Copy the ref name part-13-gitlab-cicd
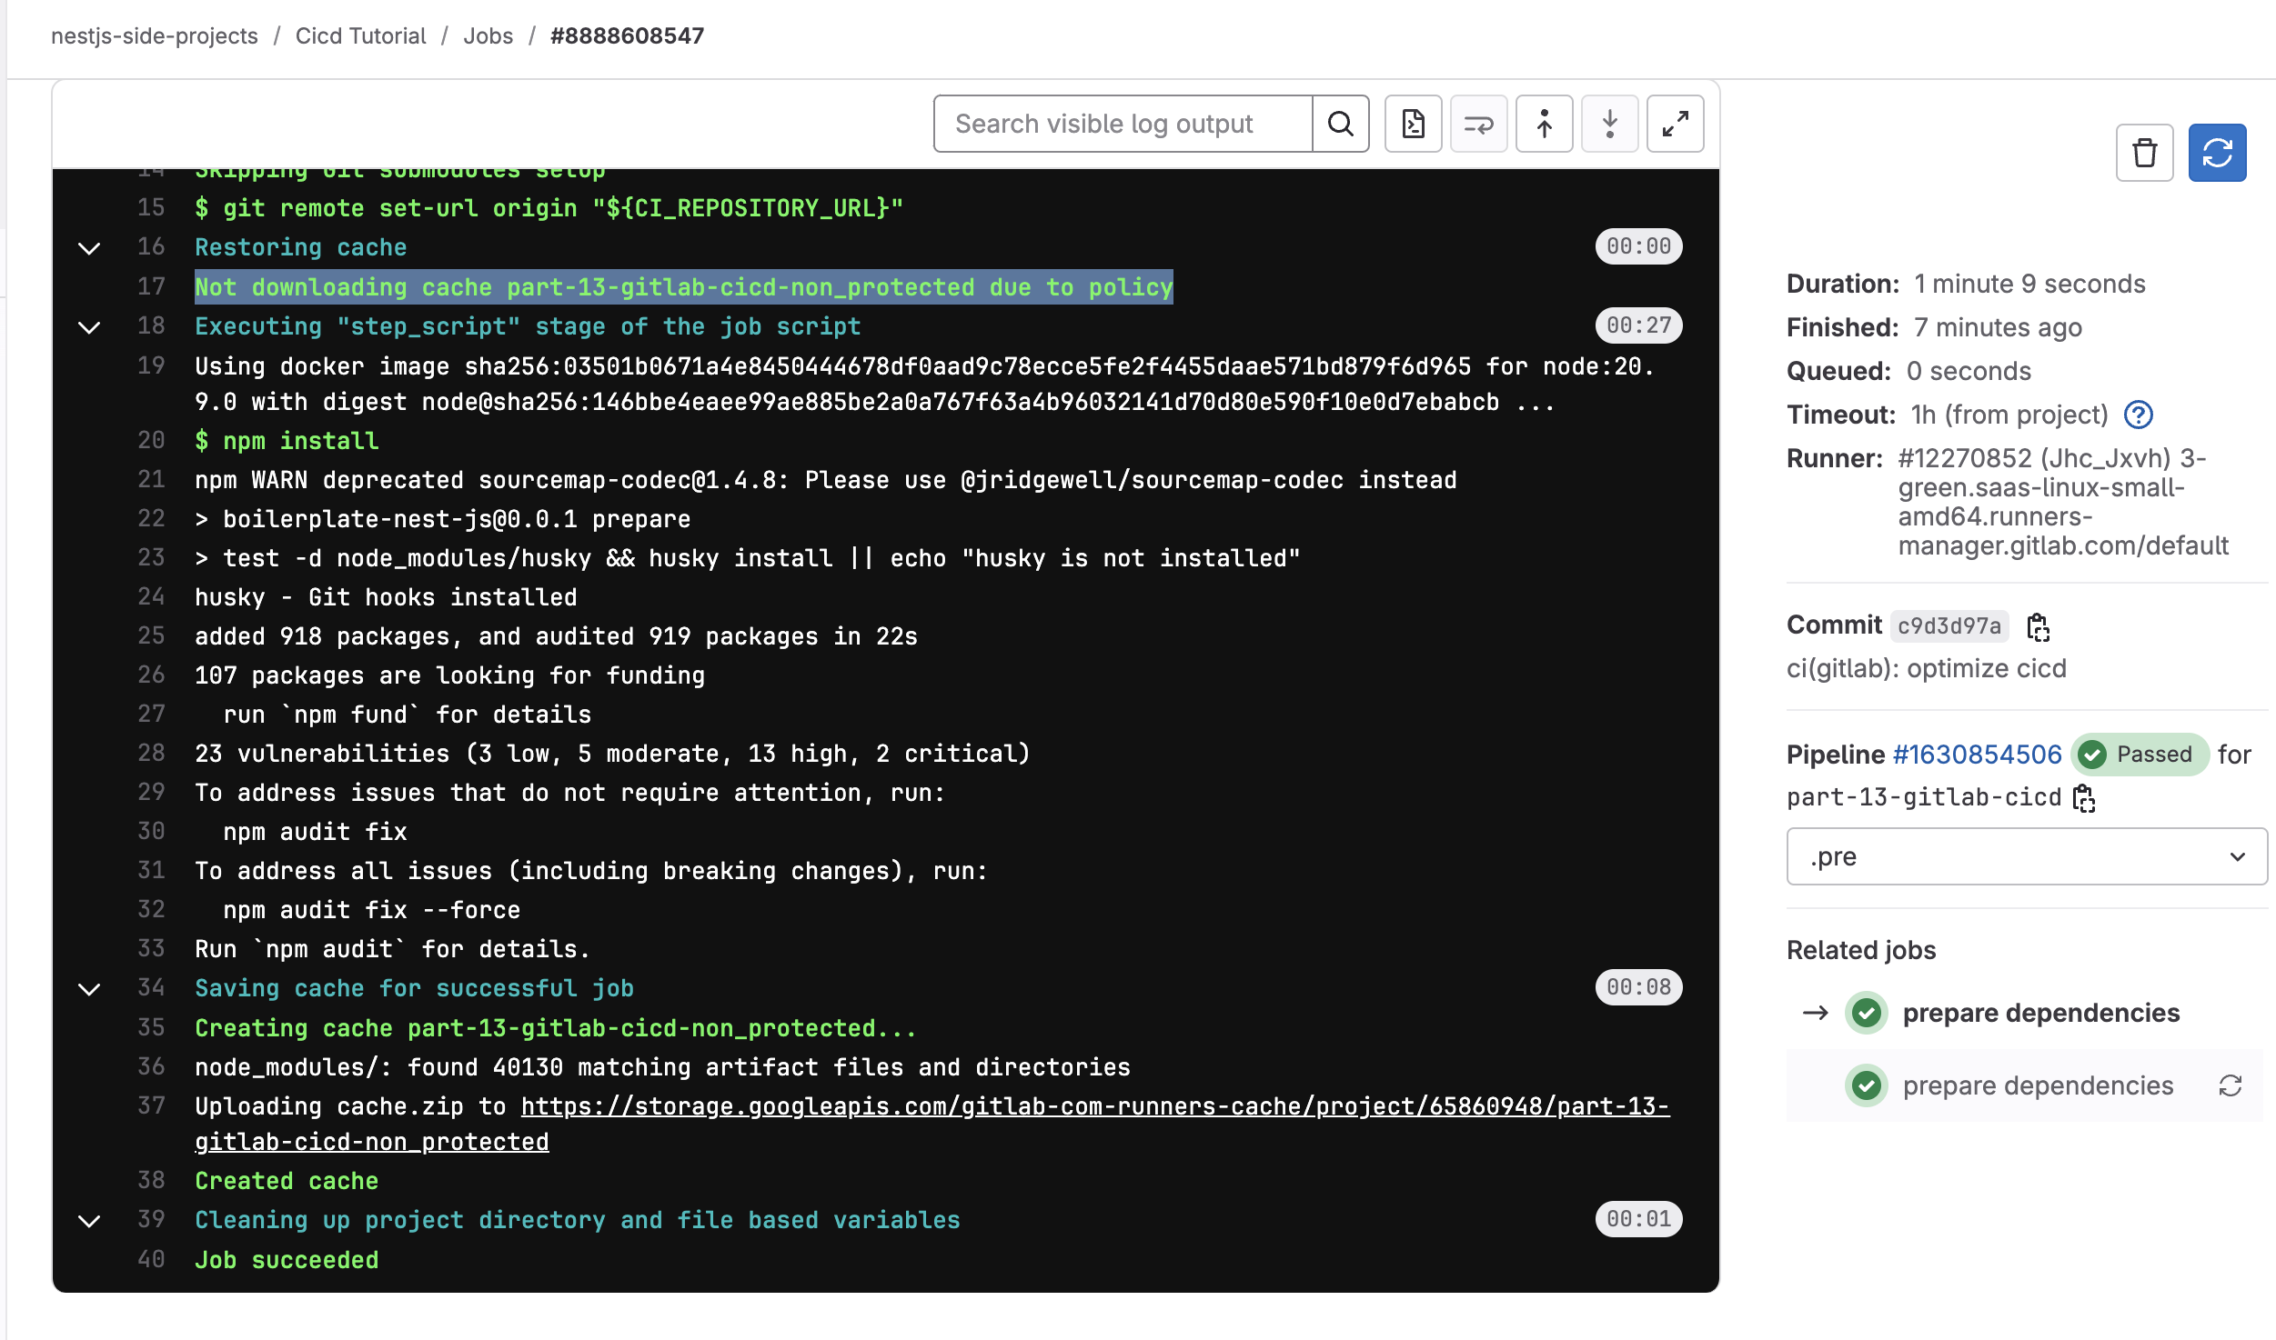The image size is (2276, 1340). pyautogui.click(x=2085, y=799)
